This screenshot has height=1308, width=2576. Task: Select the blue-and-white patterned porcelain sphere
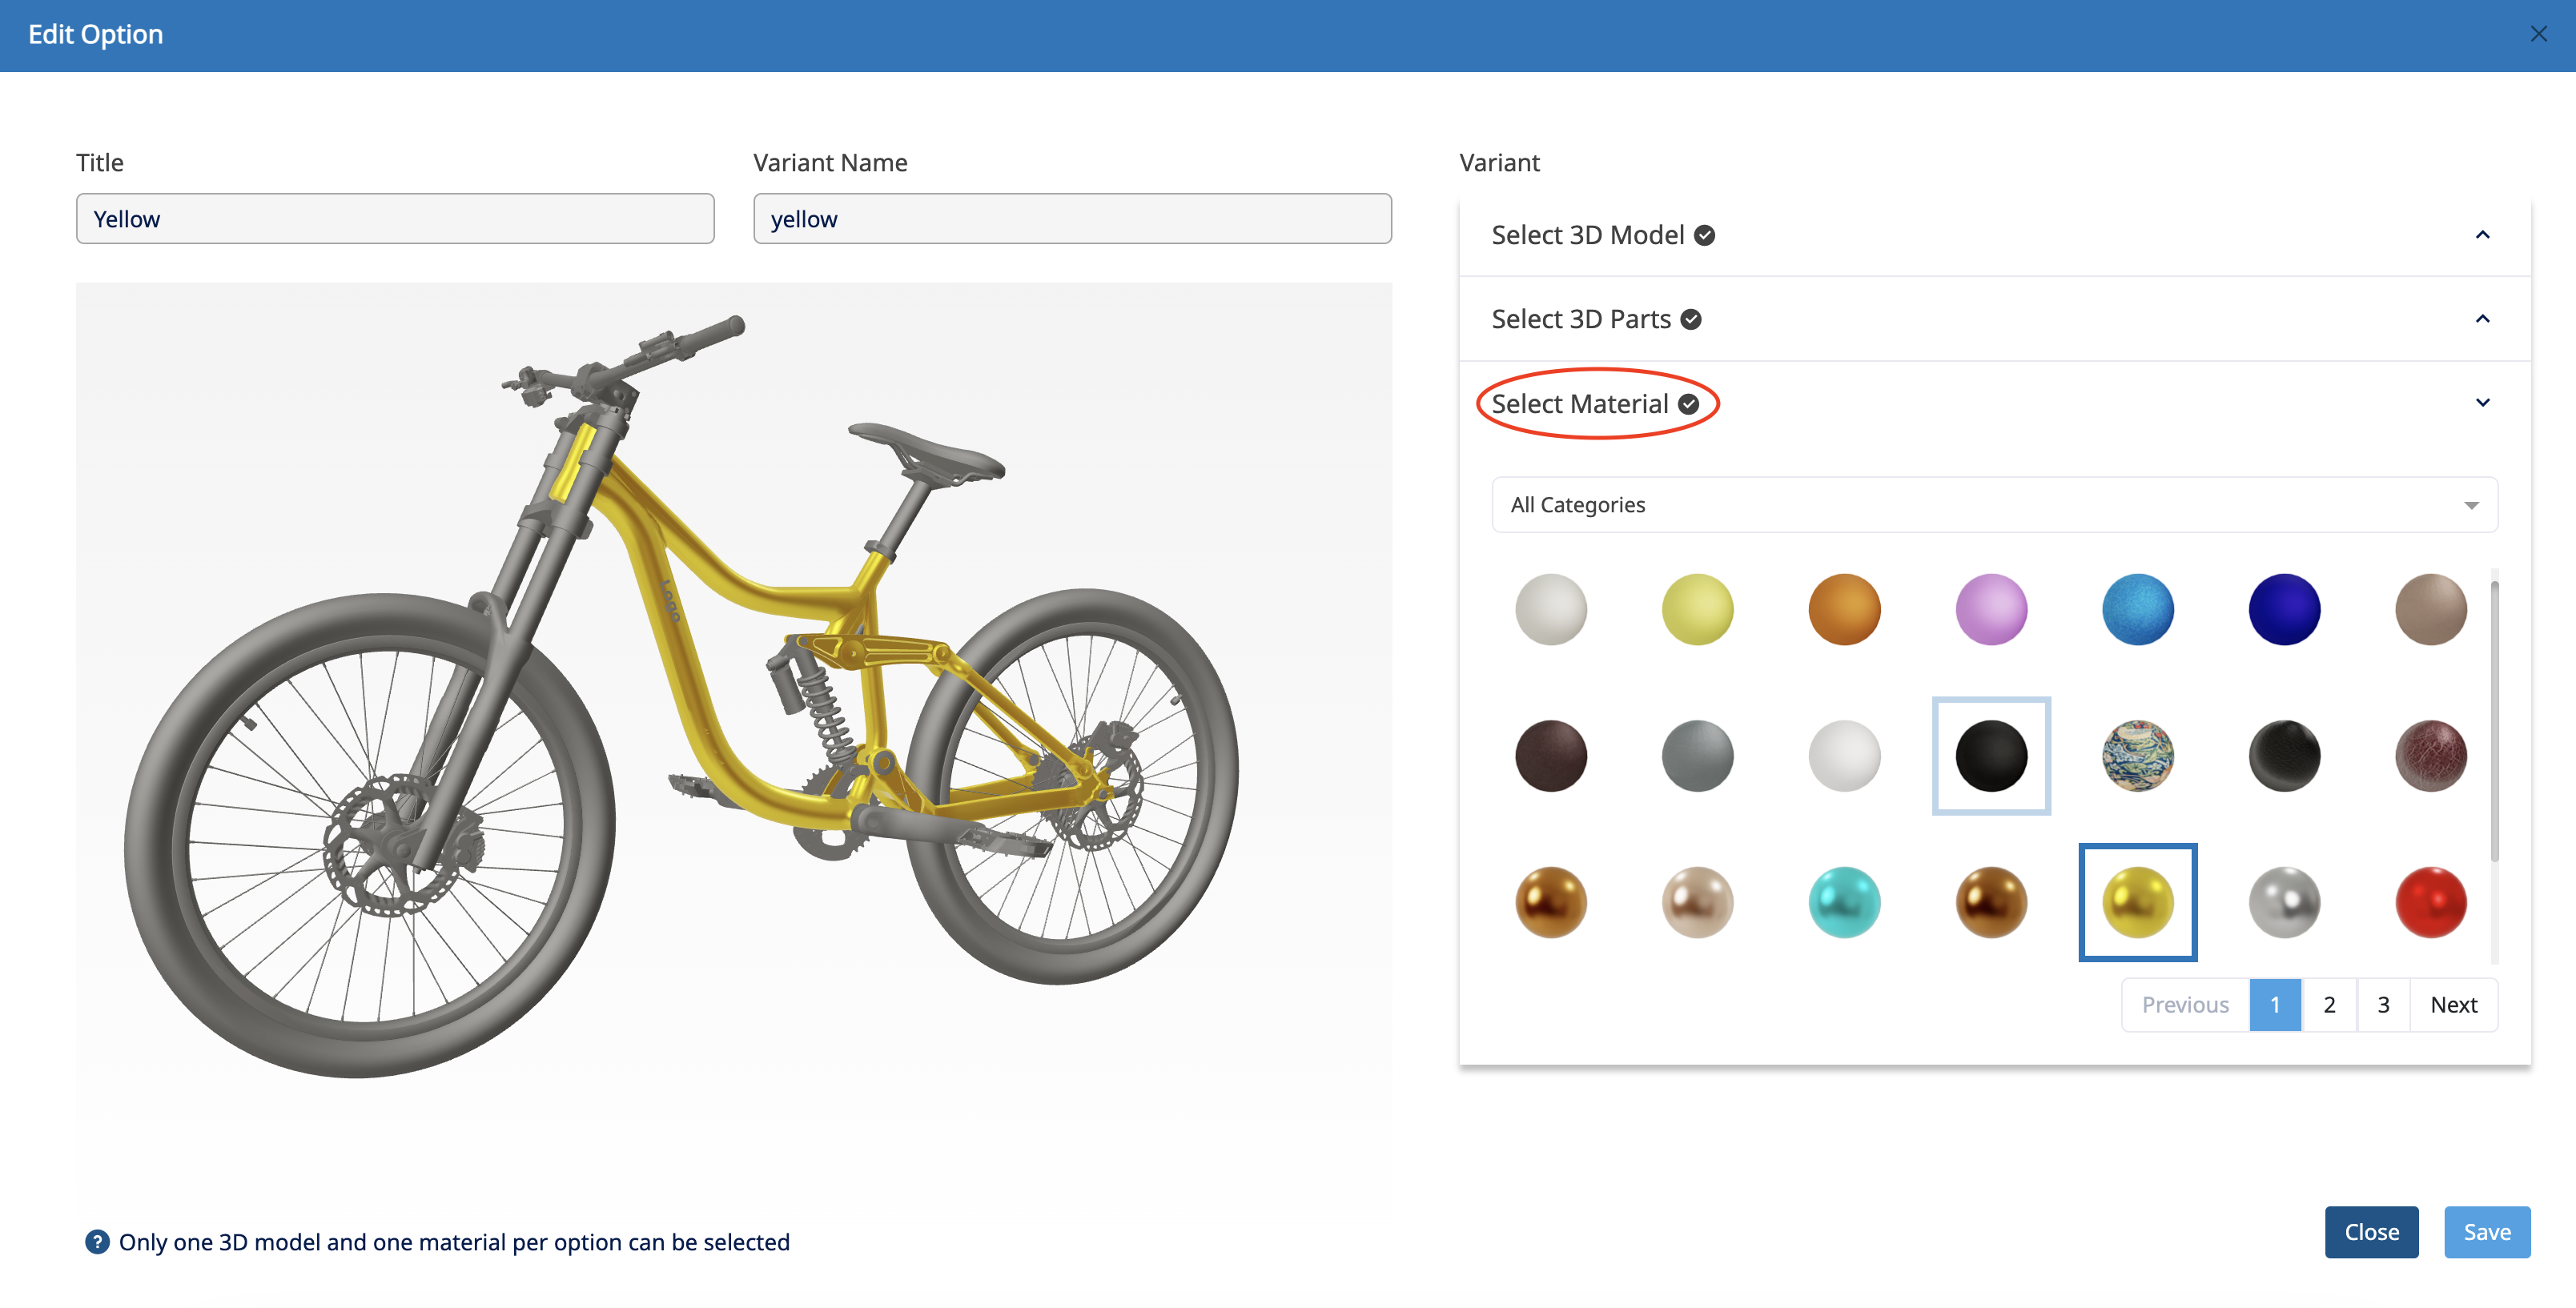pyautogui.click(x=2137, y=756)
